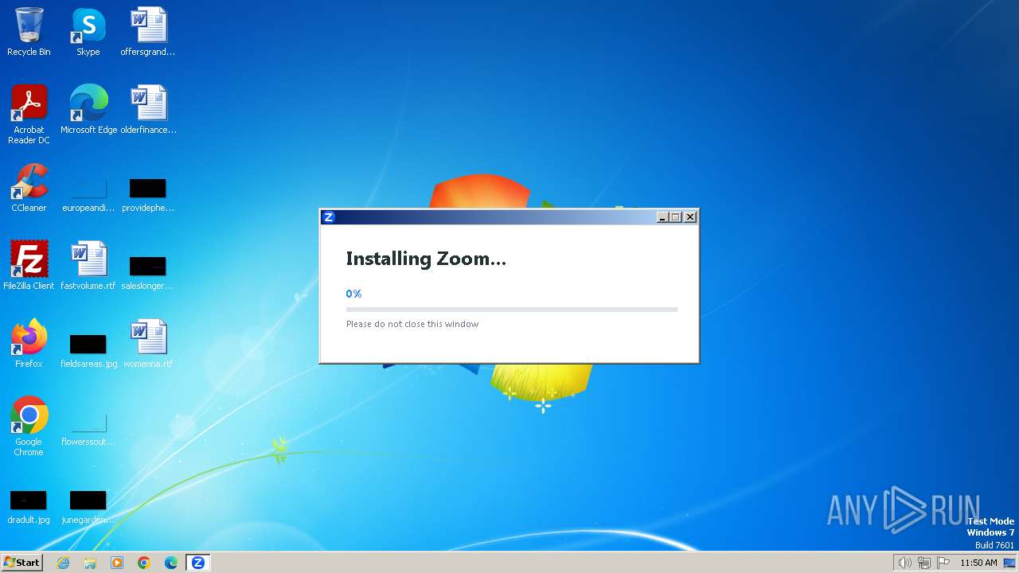
Task: Select the saleslonger desktop file
Action: (x=148, y=272)
